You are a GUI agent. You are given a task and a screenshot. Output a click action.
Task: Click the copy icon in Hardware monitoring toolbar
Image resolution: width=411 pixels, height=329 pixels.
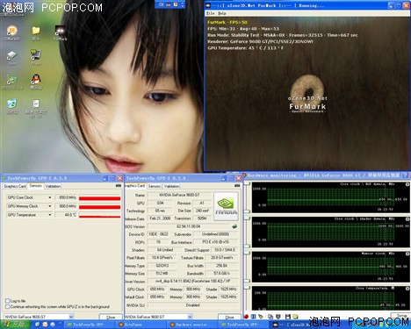click(x=270, y=317)
